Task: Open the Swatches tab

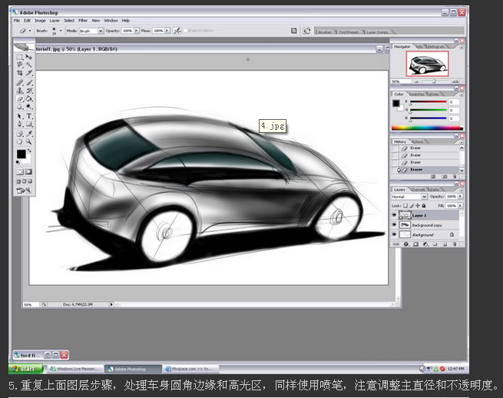Action: tap(417, 94)
